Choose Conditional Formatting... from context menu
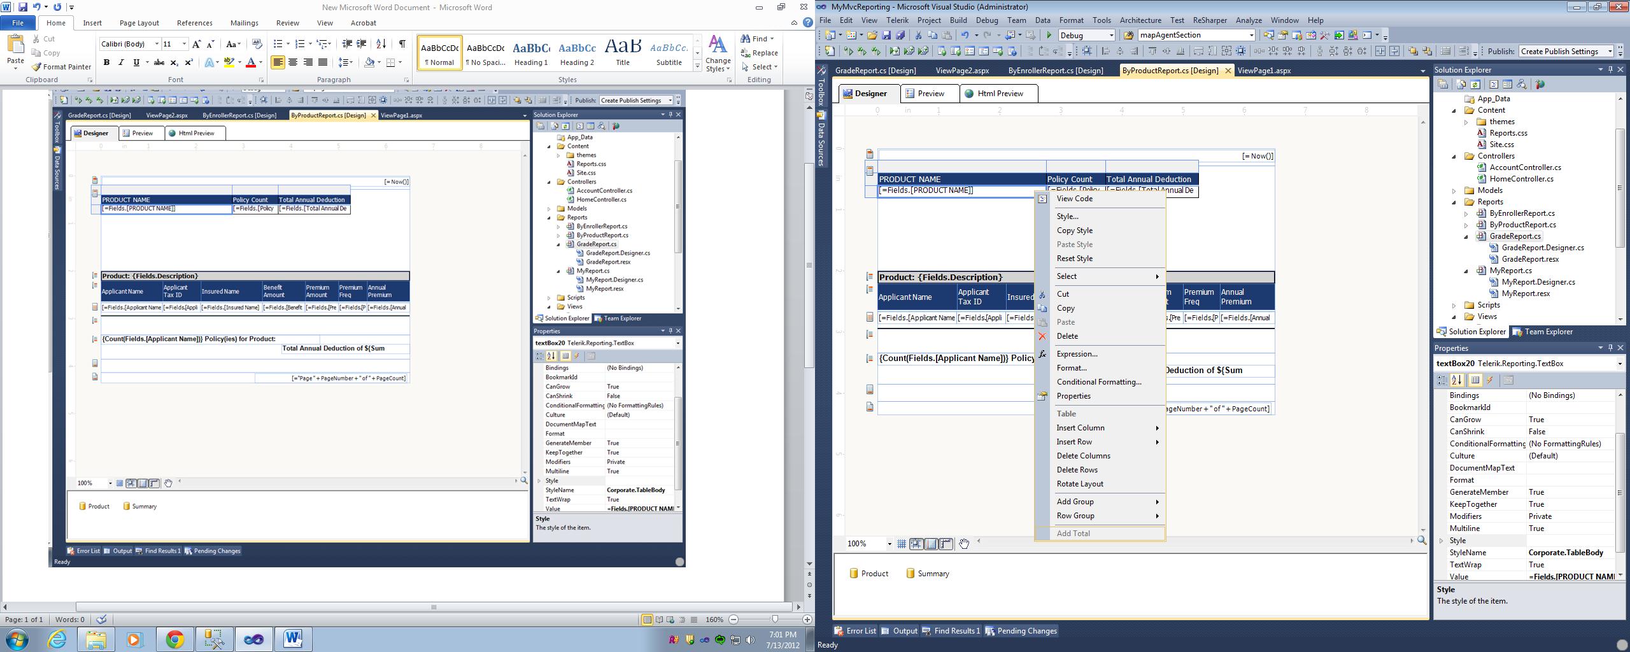 click(1099, 382)
